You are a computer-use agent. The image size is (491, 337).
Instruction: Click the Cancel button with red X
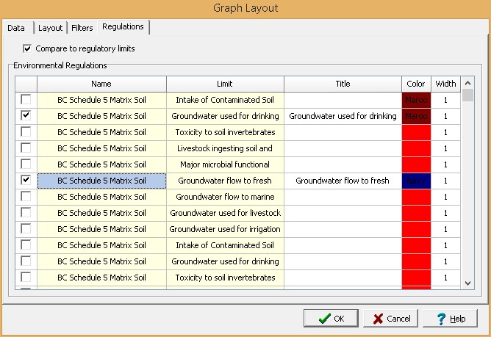392,319
